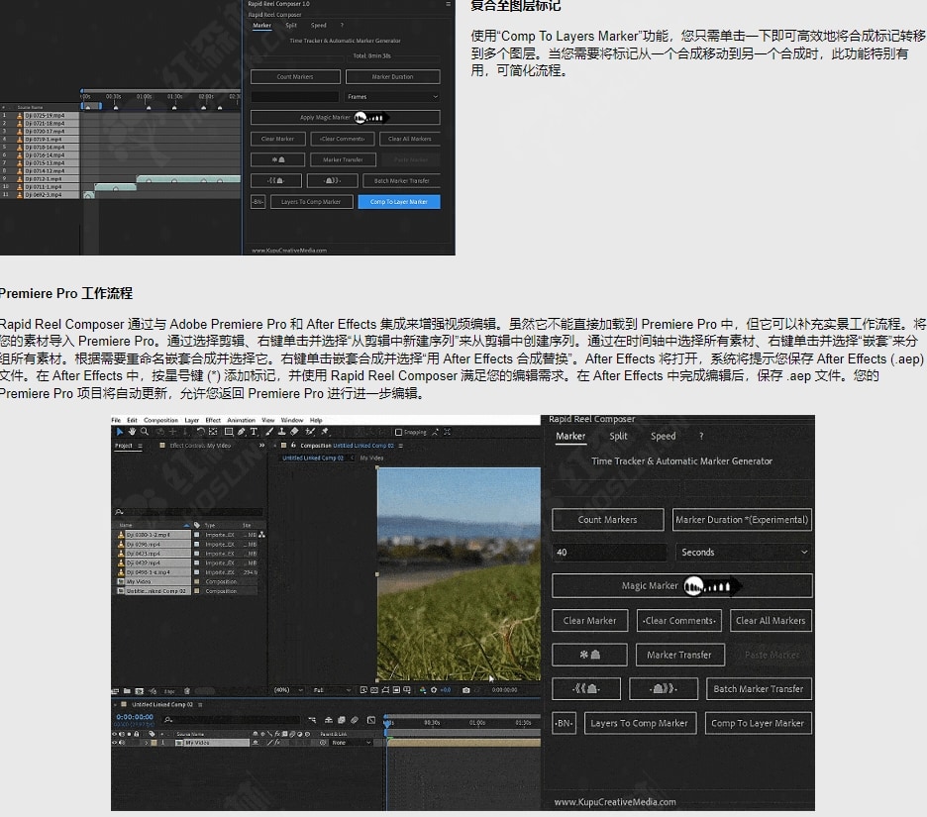Expand the hidden panel tabs double chevron
The height and width of the screenshot is (817, 927).
click(261, 446)
